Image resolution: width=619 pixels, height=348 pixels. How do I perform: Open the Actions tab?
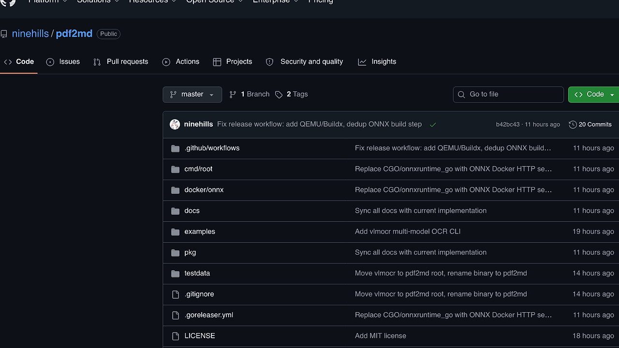coord(181,62)
